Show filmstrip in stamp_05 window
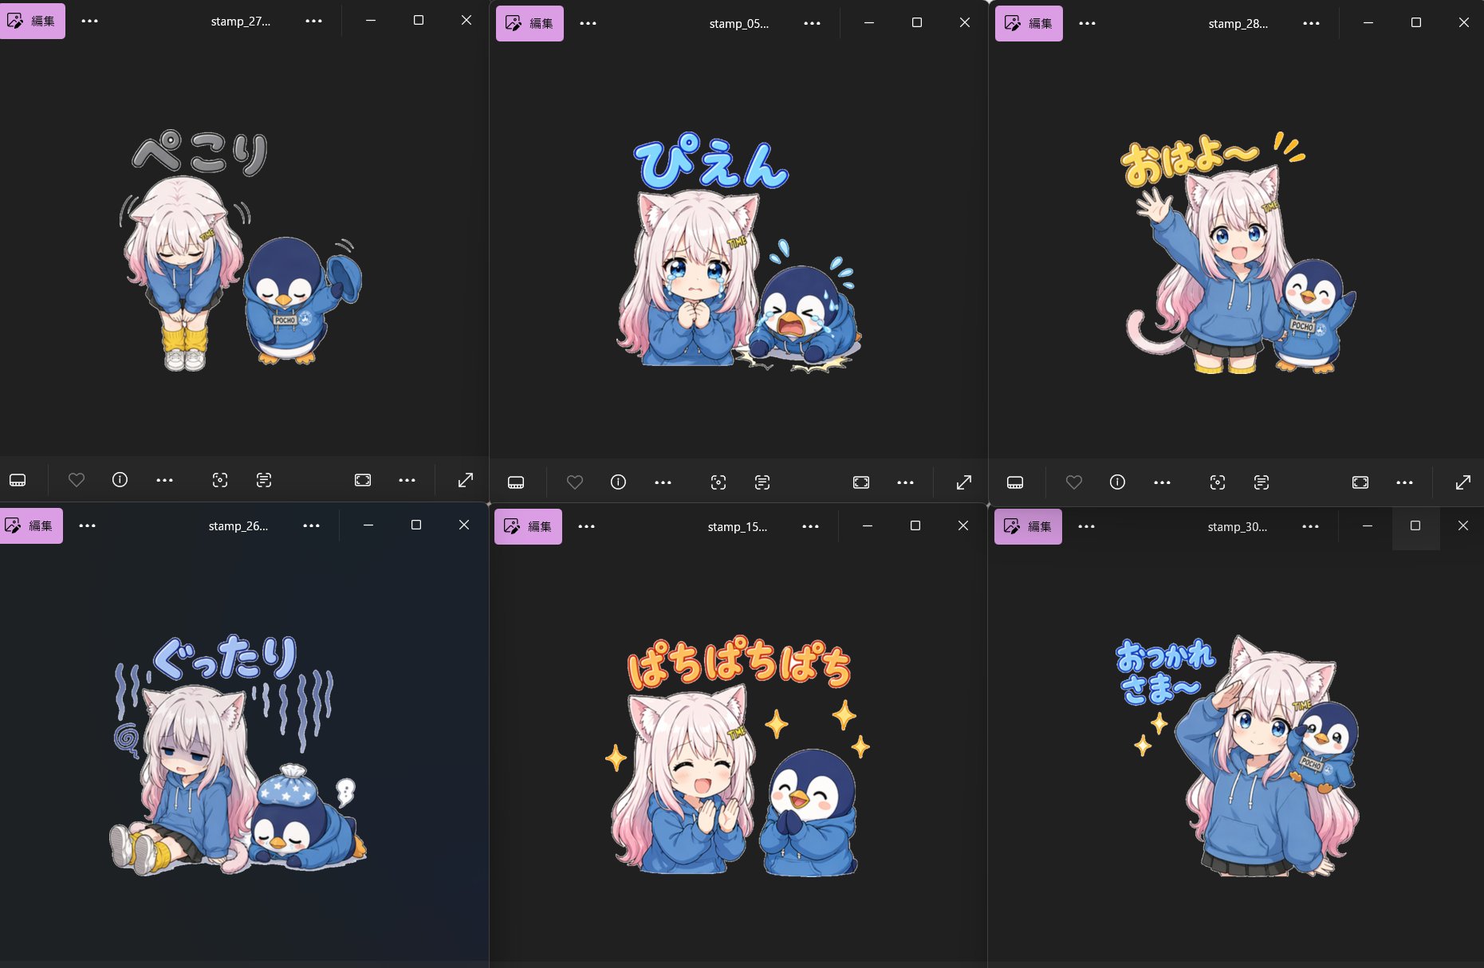Viewport: 1484px width, 968px height. [x=516, y=482]
